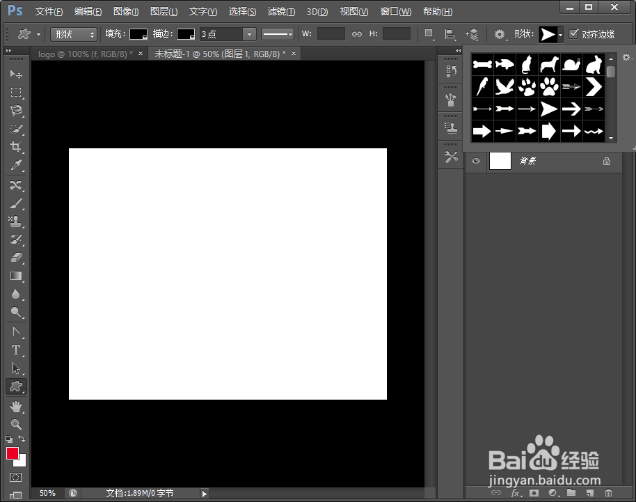Open the red foreground color picker
Viewport: 636px width, 502px height.
[x=12, y=453]
